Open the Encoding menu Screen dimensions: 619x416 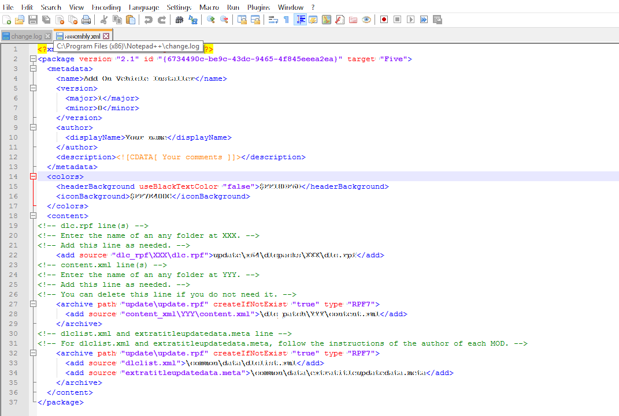(x=106, y=7)
